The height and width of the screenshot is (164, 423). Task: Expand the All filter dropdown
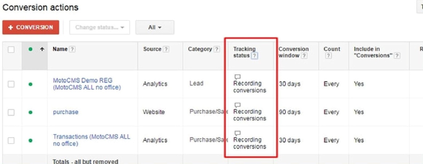click(x=154, y=28)
